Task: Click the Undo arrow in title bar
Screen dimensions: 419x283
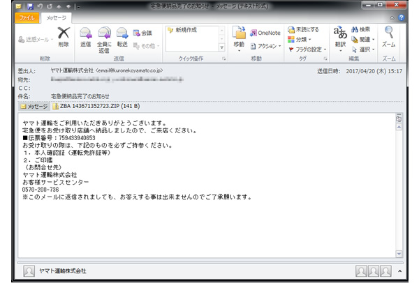Action: point(40,6)
